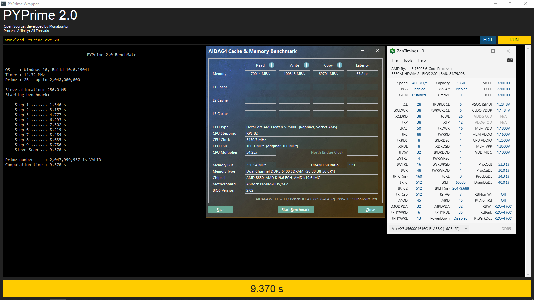Viewport: 534px width, 300px height.
Task: Click the Chipset field showing AMD B650
Action: coord(311,178)
